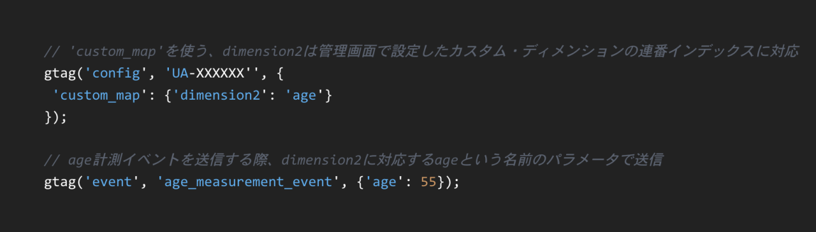Click the first comment line about custom_map
The height and width of the screenshot is (232, 816).
pos(421,52)
